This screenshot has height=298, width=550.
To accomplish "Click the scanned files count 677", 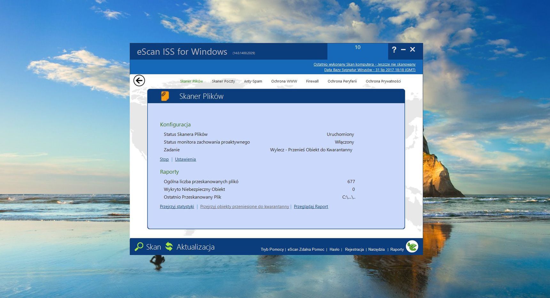I will [x=351, y=182].
